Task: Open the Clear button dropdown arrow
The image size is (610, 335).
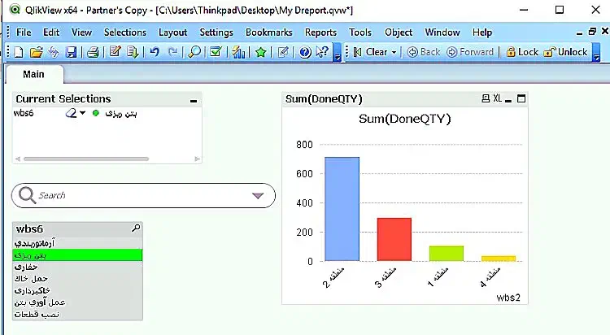Action: coord(394,52)
